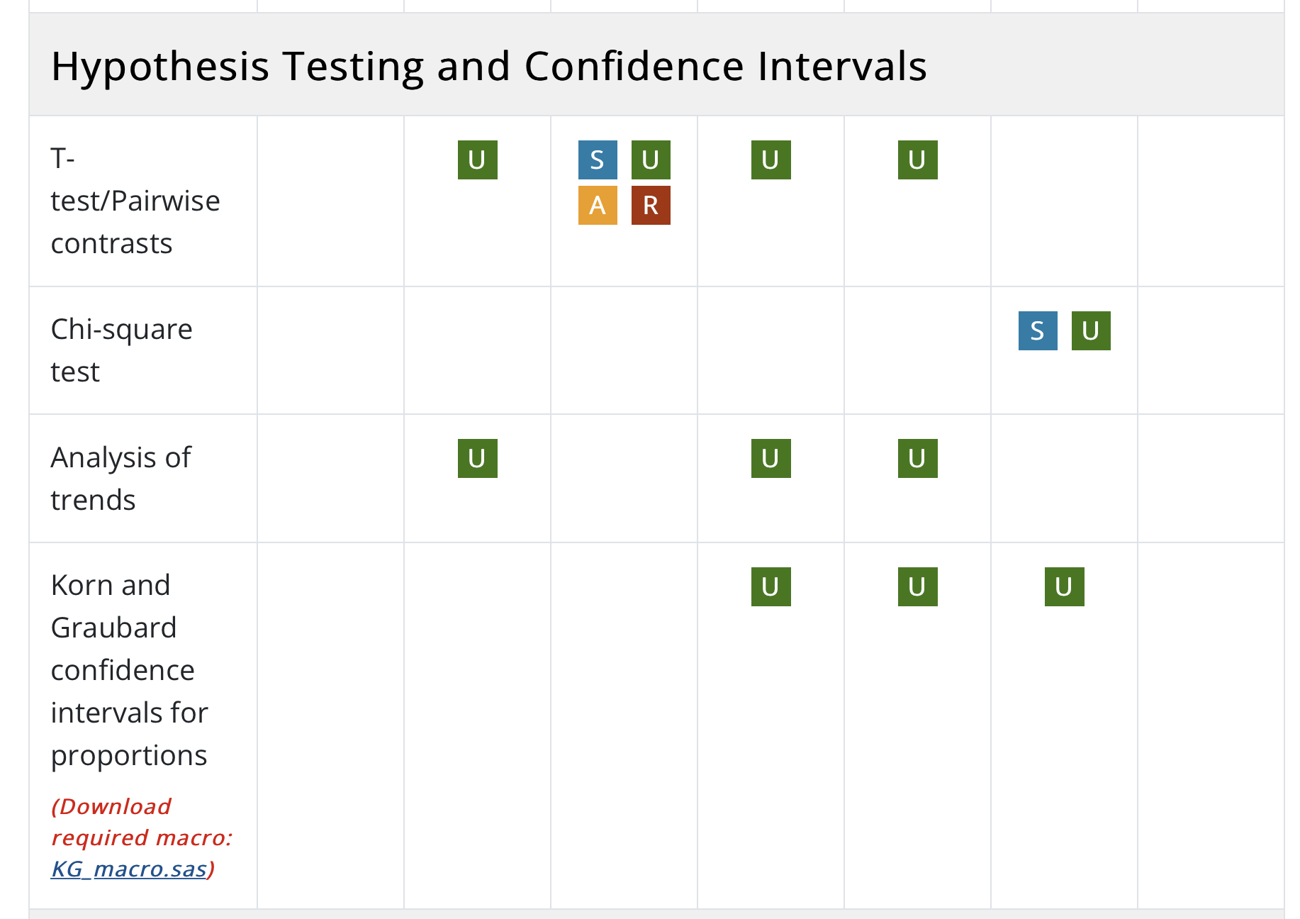Image resolution: width=1300 pixels, height=919 pixels.
Task: Click the last U badge in Korn and Graubard row
Action: click(x=1064, y=587)
